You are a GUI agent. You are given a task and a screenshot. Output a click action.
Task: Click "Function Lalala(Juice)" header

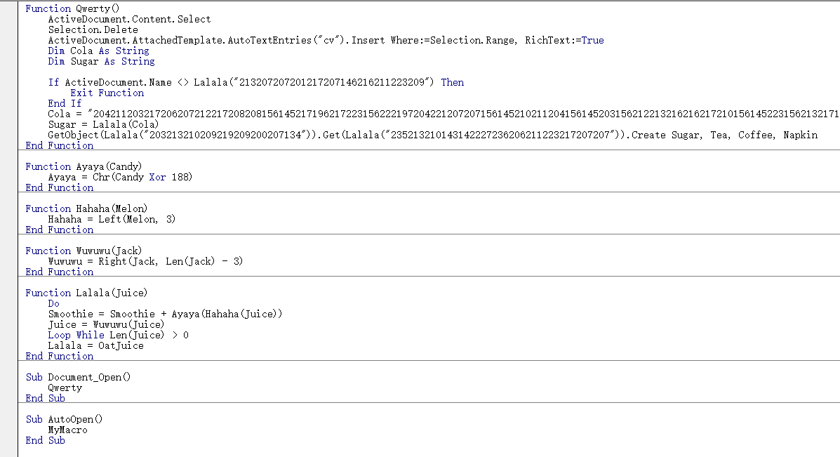click(x=86, y=293)
